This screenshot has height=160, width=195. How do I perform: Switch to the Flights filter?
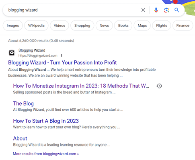pyautogui.click(x=162, y=26)
